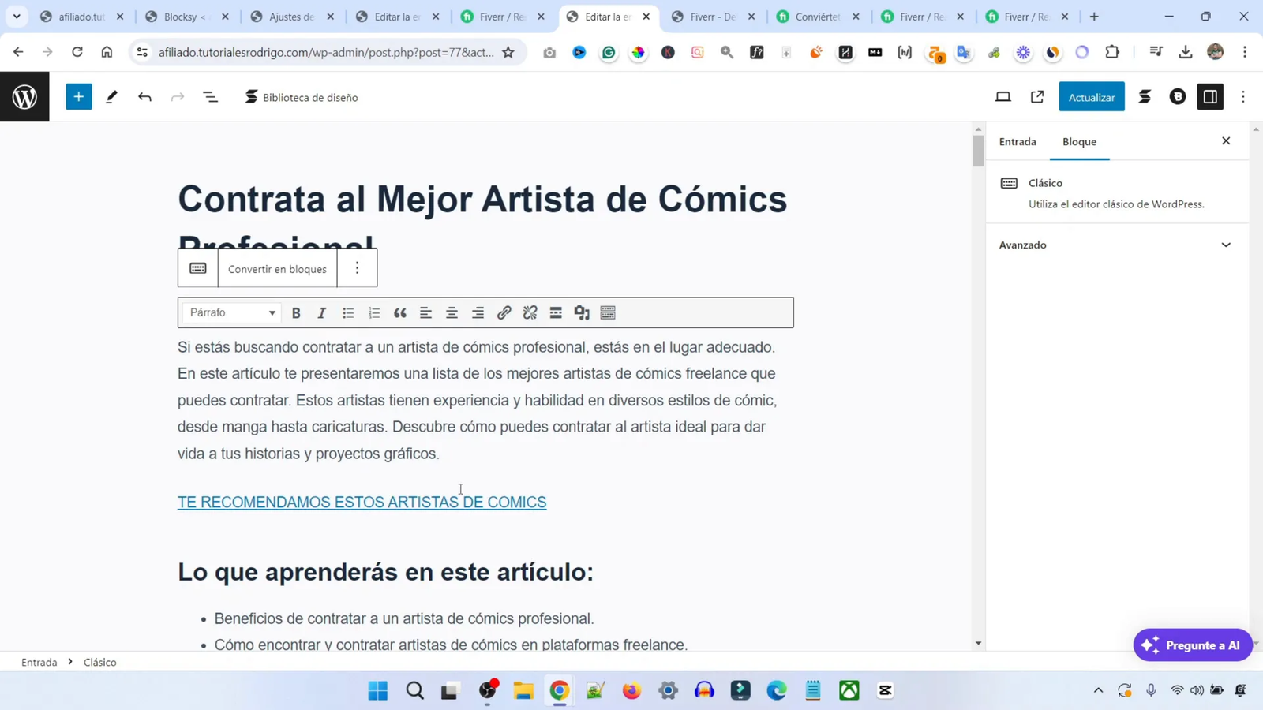Insert a link using the chain icon
This screenshot has height=710, width=1263.
504,313
